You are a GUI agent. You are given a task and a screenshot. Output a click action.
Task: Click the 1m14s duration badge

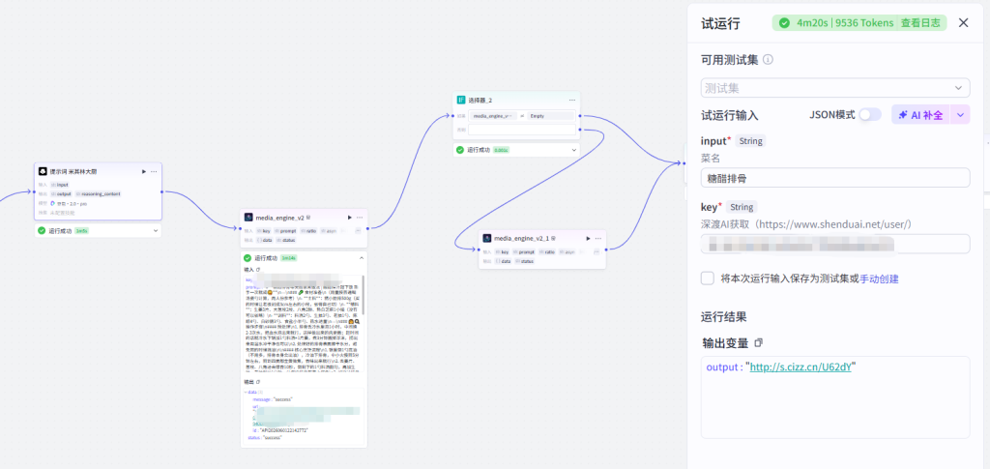coord(289,258)
